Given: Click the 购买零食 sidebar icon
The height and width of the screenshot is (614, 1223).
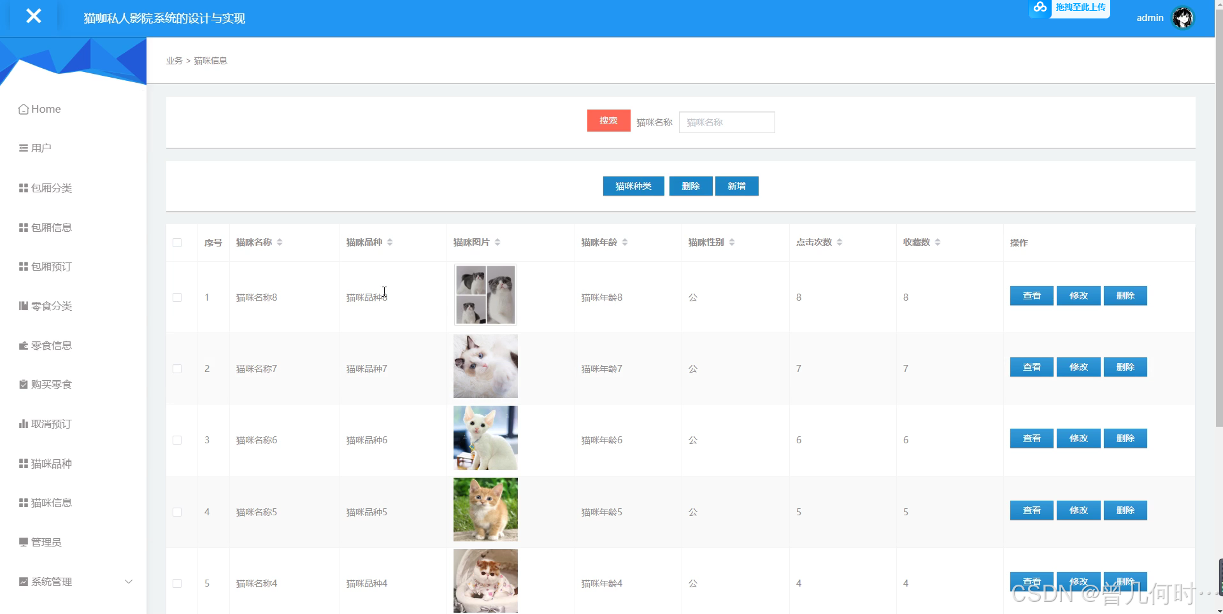Looking at the screenshot, I should click(x=24, y=385).
